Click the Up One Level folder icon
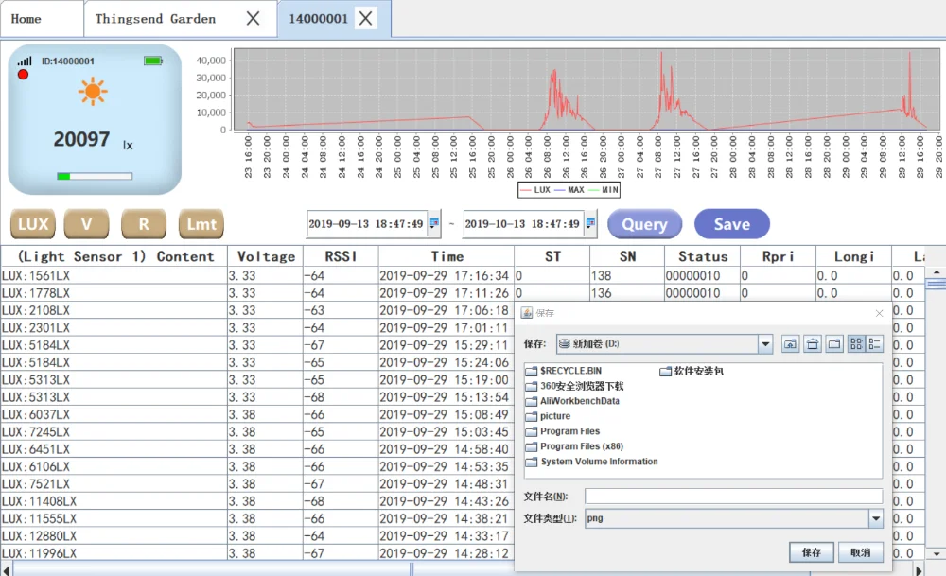946x576 pixels. 791,344
